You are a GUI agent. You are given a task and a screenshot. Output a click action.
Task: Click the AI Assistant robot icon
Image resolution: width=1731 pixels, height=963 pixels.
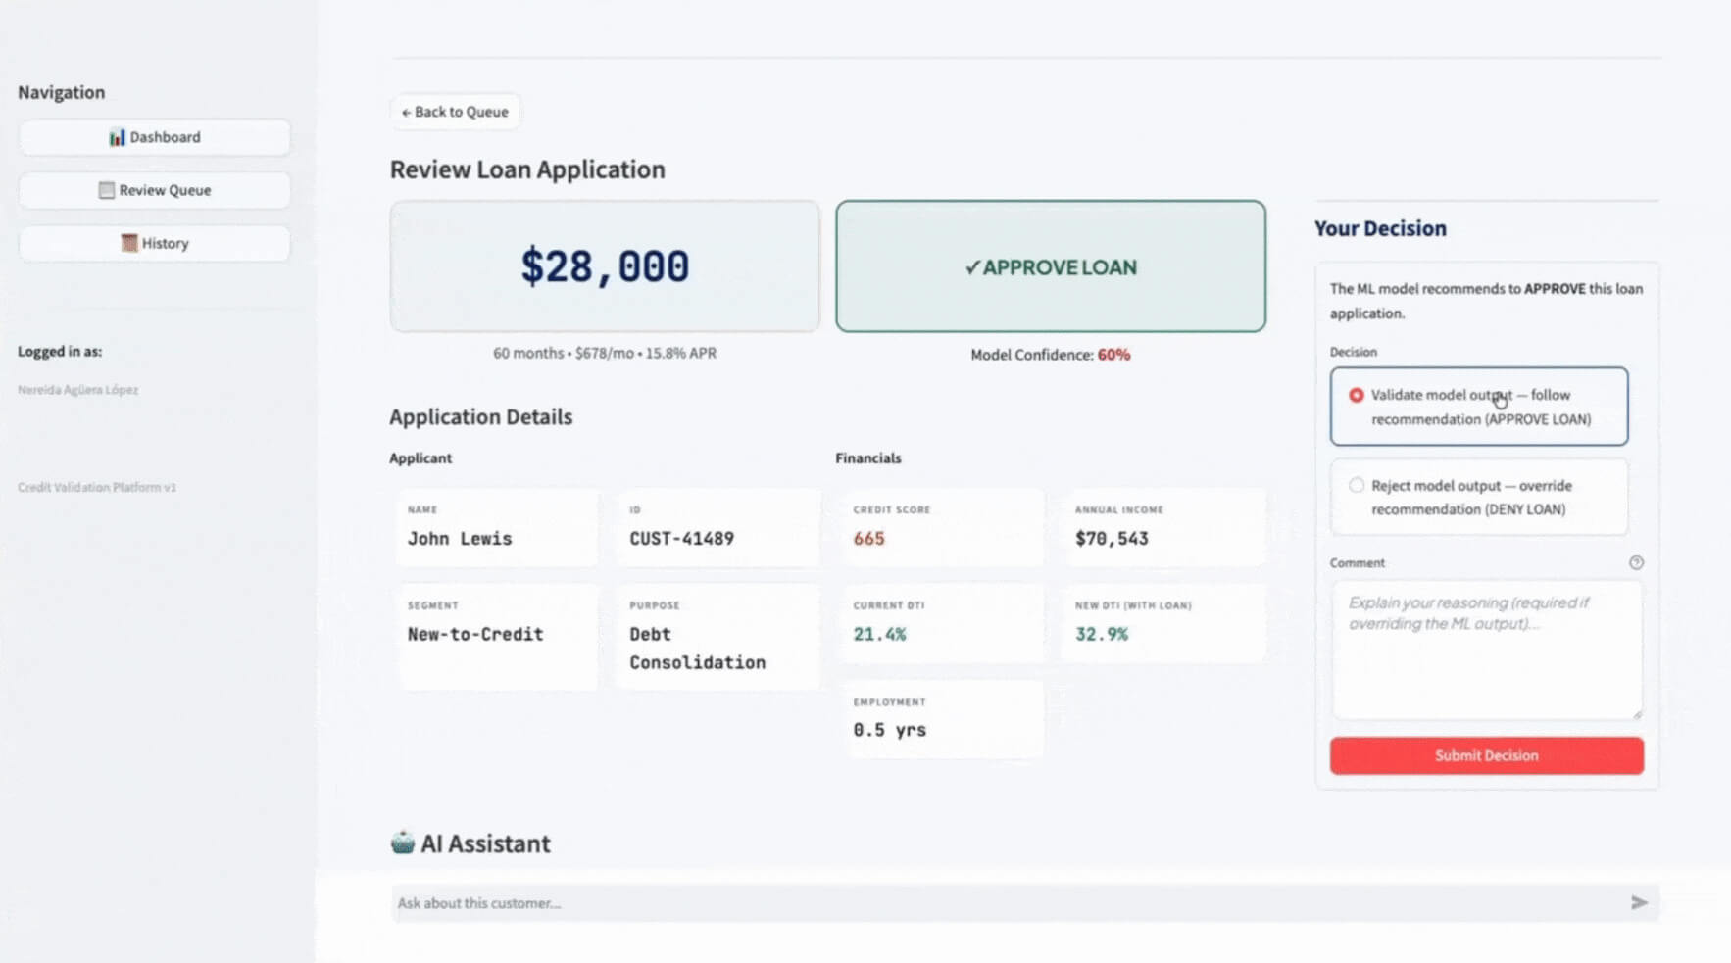pos(402,843)
